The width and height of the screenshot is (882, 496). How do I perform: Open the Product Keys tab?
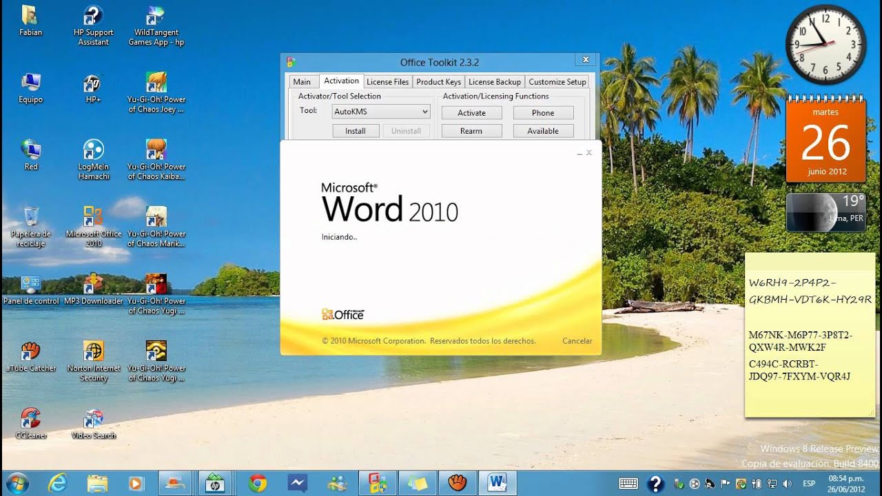pos(438,82)
